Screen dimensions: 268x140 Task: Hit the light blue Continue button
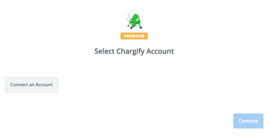[248, 121]
